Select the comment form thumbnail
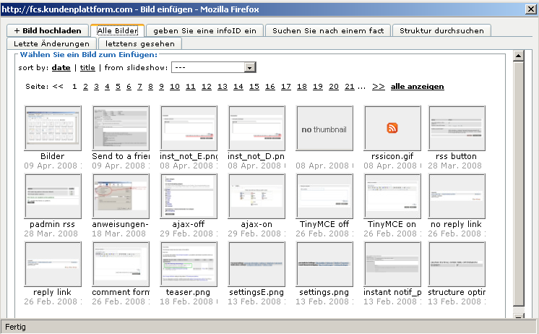 pos(121,264)
